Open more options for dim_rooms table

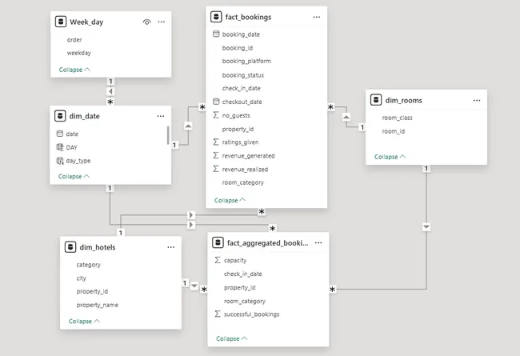click(x=477, y=100)
